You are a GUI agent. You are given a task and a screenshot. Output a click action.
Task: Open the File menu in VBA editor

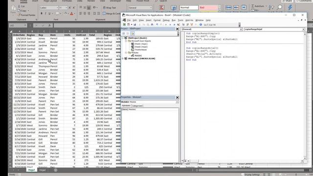[129, 20]
